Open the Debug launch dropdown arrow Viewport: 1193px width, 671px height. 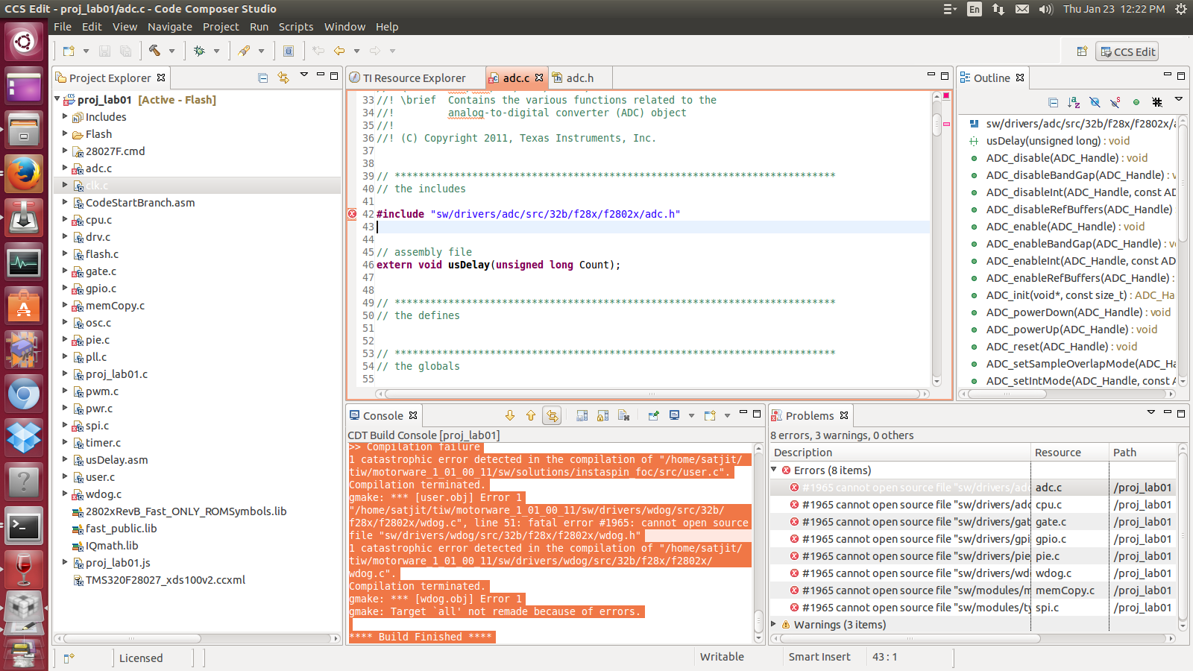click(216, 51)
